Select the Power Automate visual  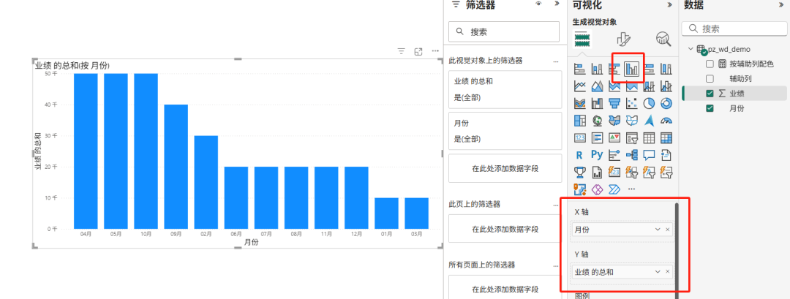coord(614,189)
